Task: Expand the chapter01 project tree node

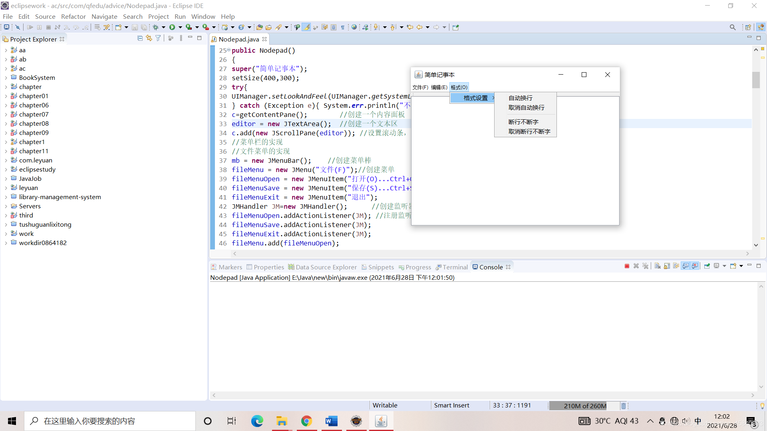Action: coord(6,96)
